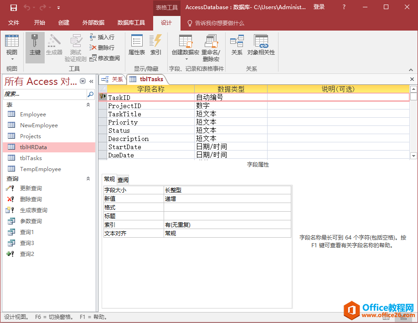Switch to the 查阅 field properties tab
The height and width of the screenshot is (323, 418).
123,180
